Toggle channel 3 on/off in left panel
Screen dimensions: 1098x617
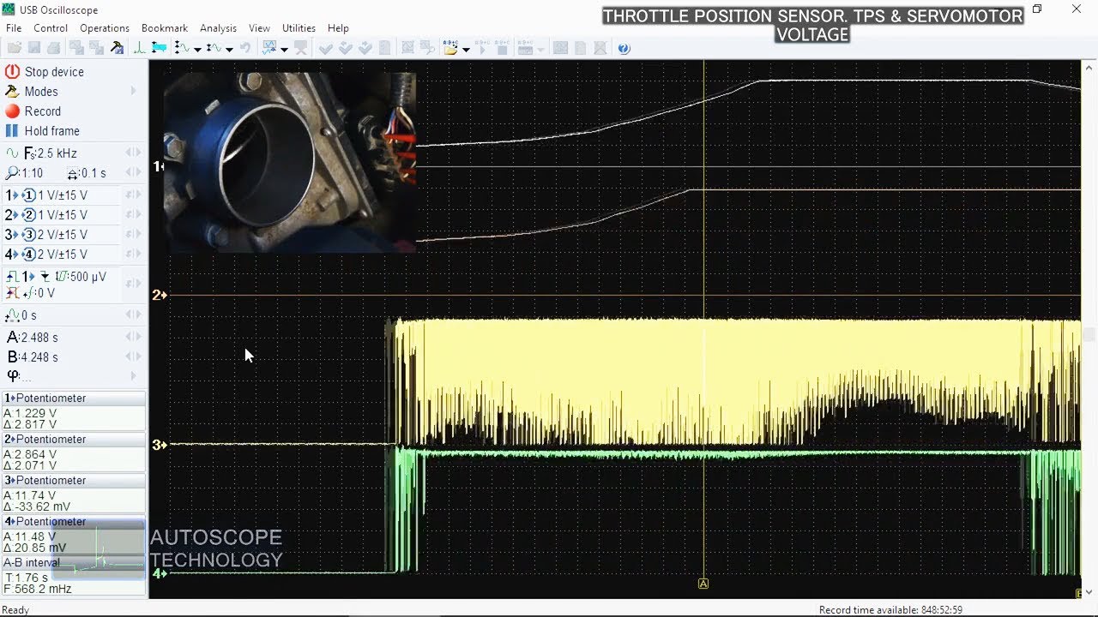tap(28, 235)
